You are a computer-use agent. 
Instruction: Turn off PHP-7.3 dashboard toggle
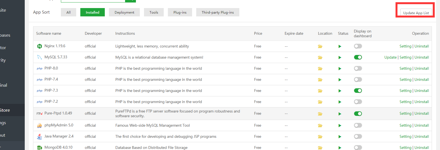coord(358,91)
